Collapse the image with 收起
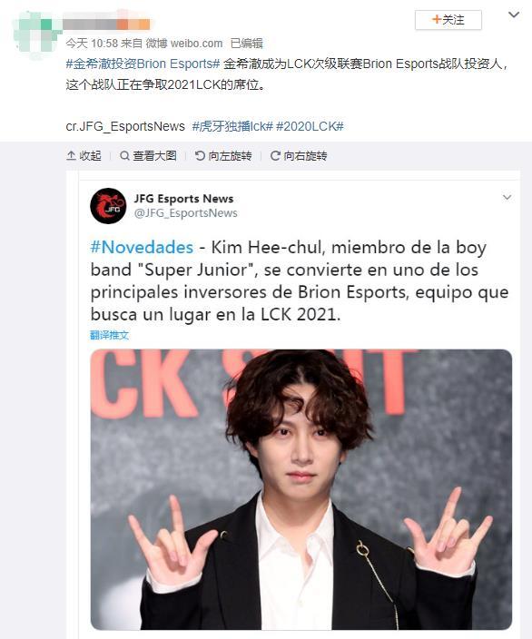532x639 pixels. click(84, 156)
